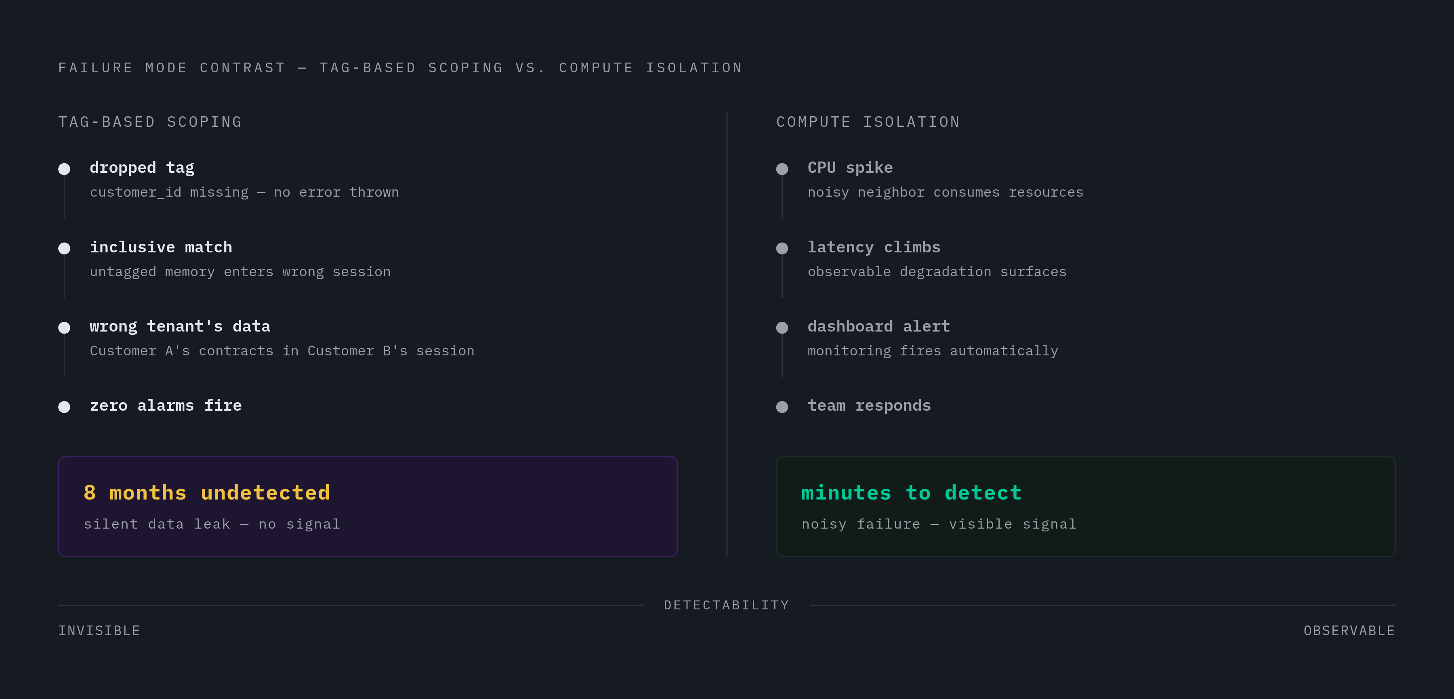The width and height of the screenshot is (1454, 699).
Task: Click the 'inclusive match' step title
Action: point(161,247)
